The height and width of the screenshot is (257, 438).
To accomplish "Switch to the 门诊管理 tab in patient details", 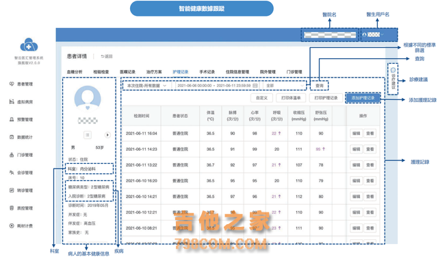I will tap(294, 72).
